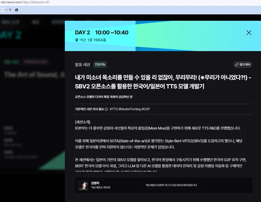Open the speaker photo of 김명지

(83, 185)
